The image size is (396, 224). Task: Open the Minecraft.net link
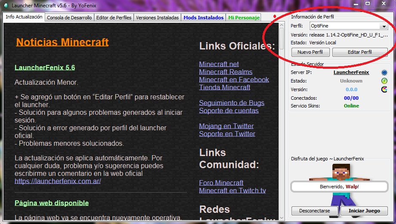pyautogui.click(x=219, y=64)
